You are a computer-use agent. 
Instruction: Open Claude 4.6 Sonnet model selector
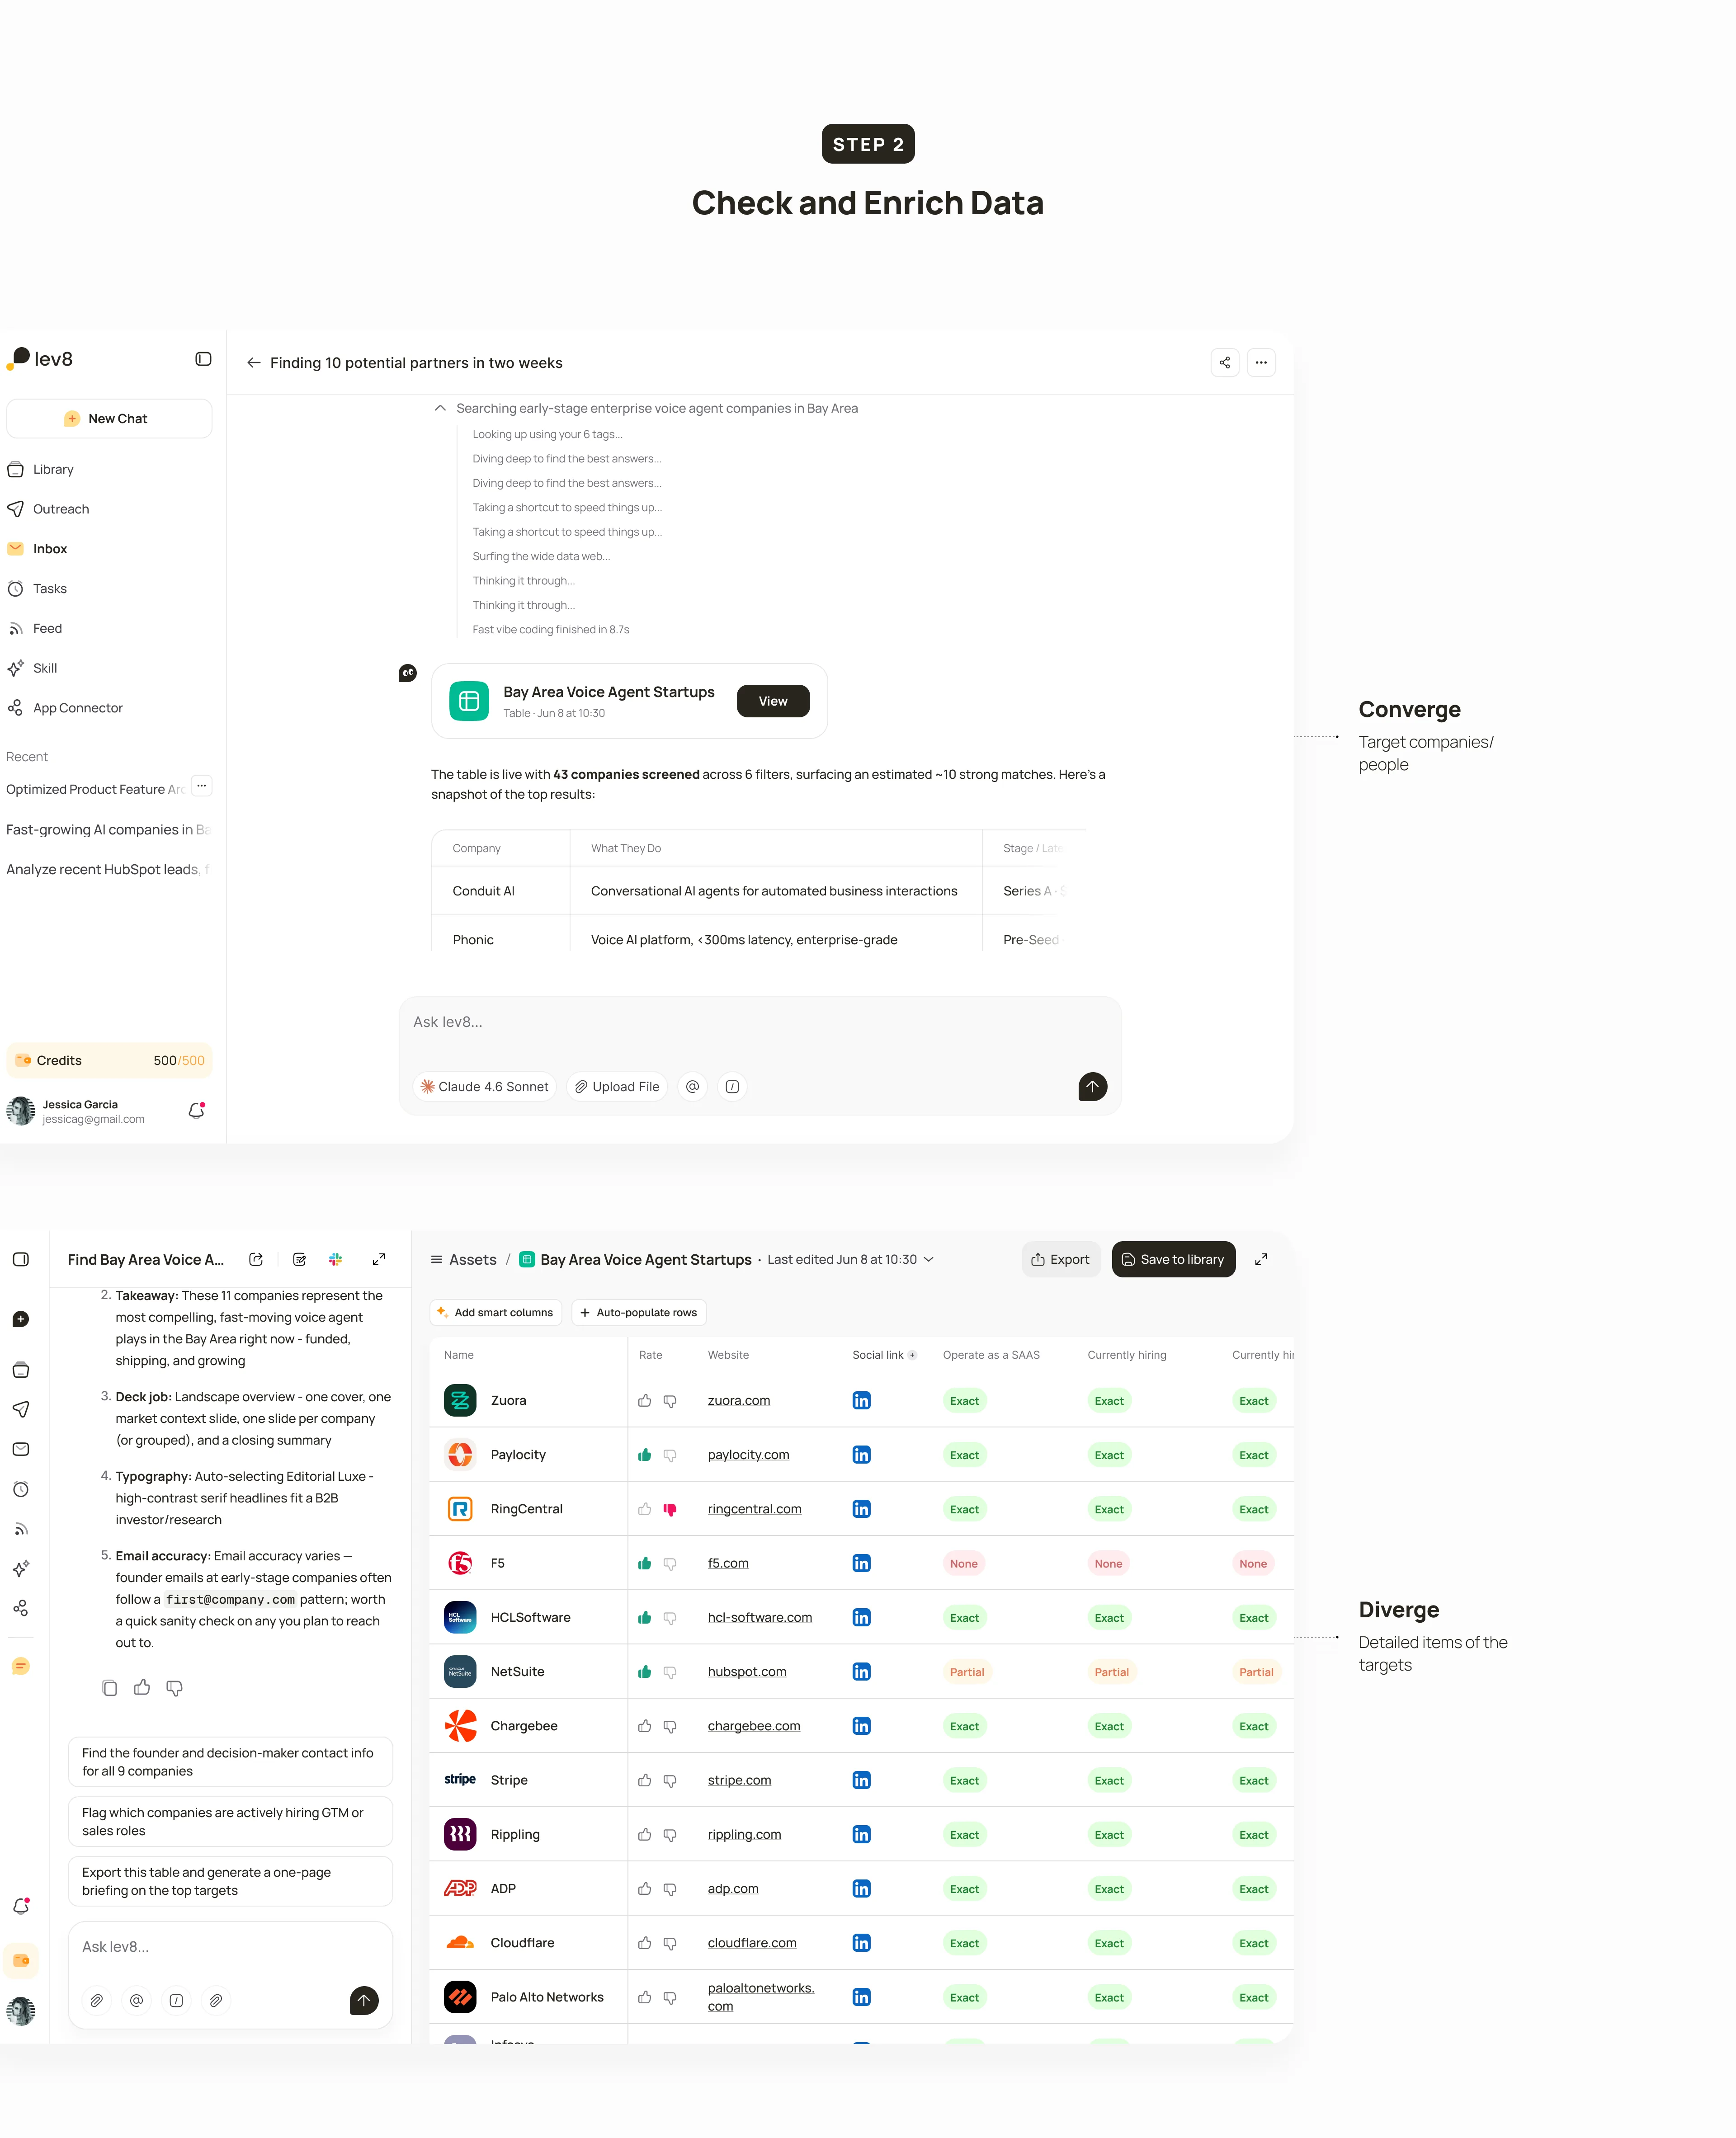click(x=484, y=1086)
